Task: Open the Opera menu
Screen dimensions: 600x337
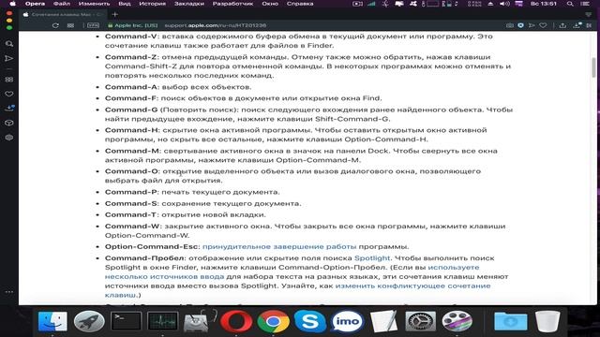Action: [x=35, y=4]
